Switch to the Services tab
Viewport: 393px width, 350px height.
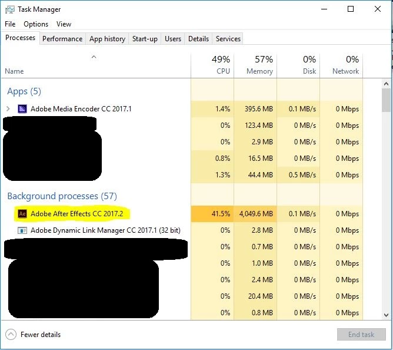tap(228, 39)
